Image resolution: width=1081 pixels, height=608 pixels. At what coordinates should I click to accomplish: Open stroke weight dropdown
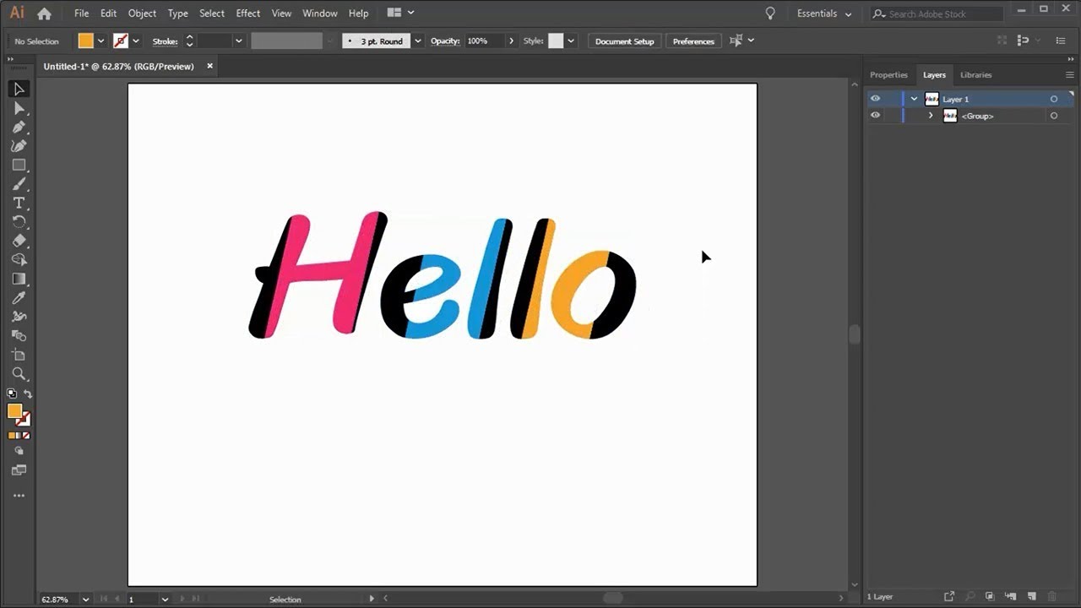click(238, 41)
